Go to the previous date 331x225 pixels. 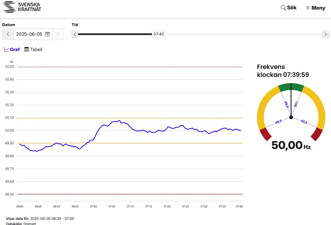pos(8,34)
